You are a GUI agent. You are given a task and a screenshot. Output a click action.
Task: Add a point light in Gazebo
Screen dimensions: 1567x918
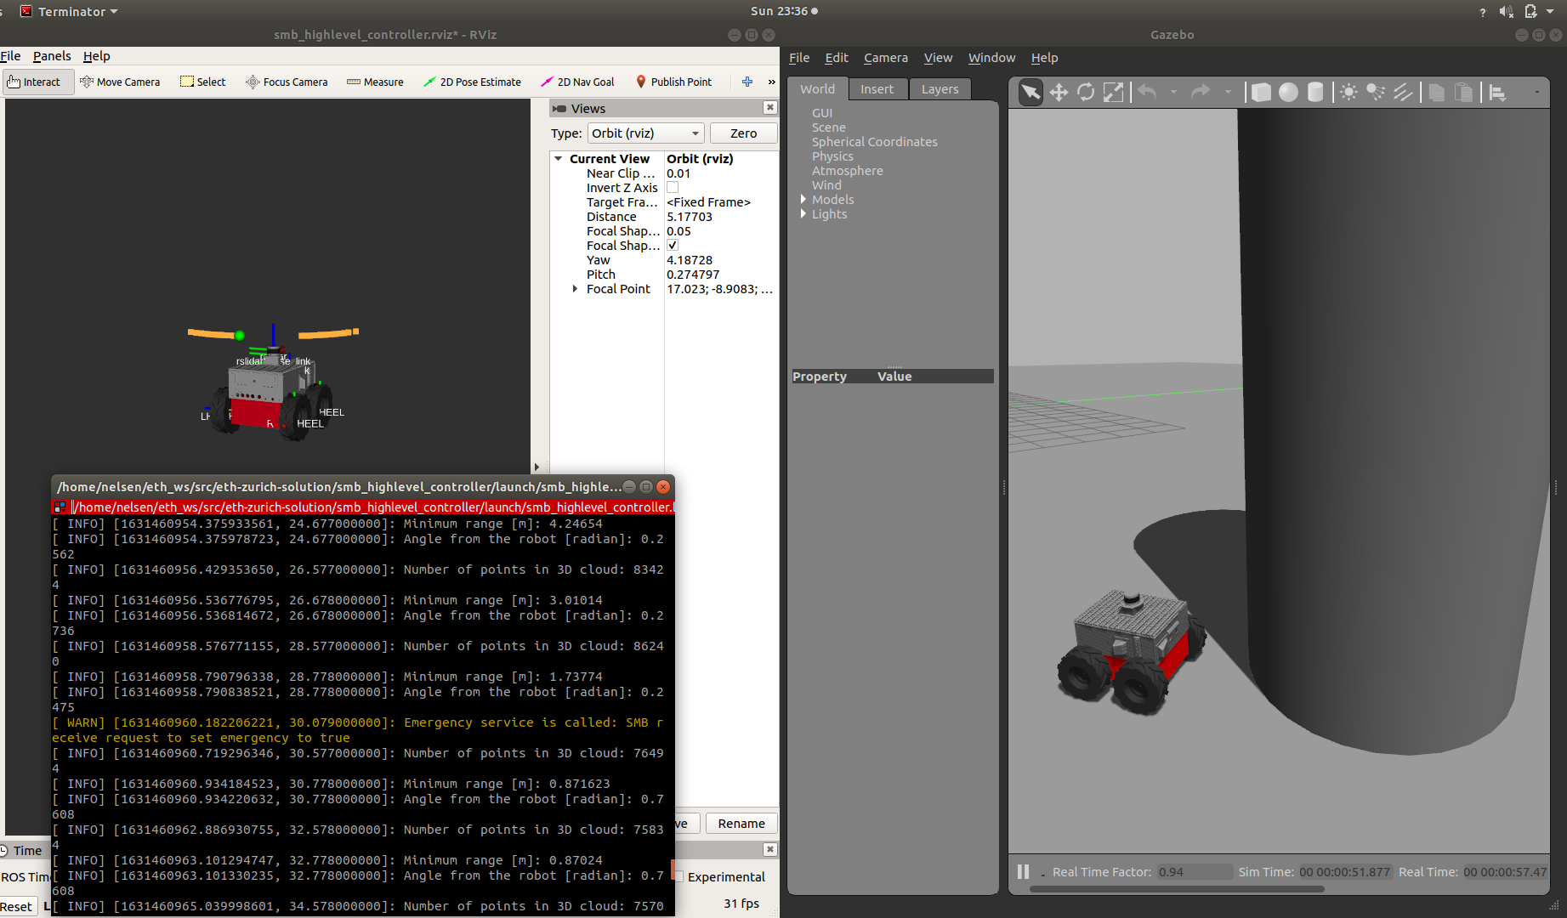point(1348,92)
